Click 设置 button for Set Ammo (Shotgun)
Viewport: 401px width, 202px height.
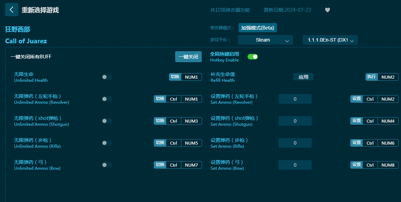pos(357,121)
